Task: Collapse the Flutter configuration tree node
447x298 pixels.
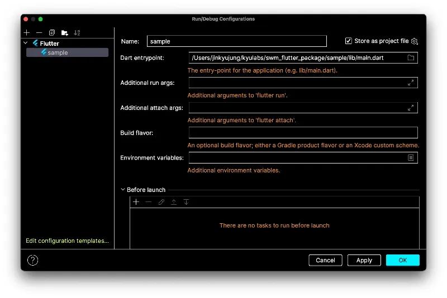Action: tap(26, 43)
